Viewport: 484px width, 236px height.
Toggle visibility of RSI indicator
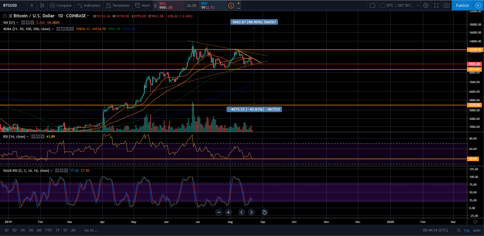[x=33, y=137]
